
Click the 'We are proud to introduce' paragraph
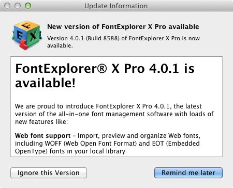point(114,114)
